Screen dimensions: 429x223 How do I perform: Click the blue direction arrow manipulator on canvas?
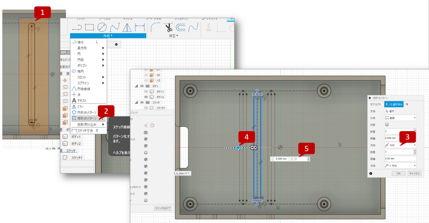pyautogui.click(x=239, y=147)
